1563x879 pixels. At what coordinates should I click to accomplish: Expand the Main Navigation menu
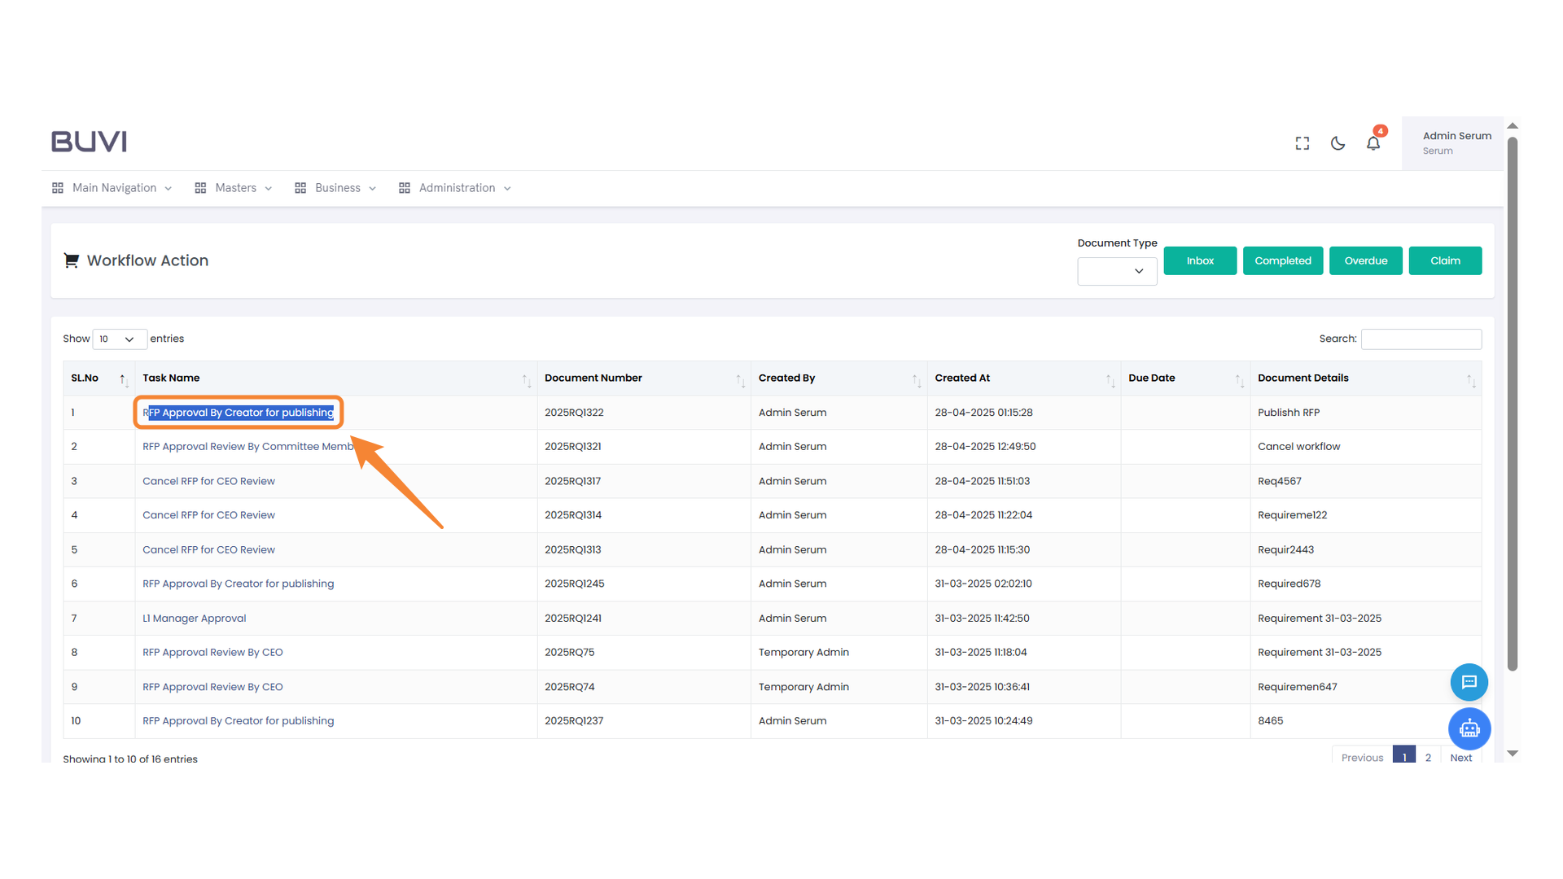[113, 188]
